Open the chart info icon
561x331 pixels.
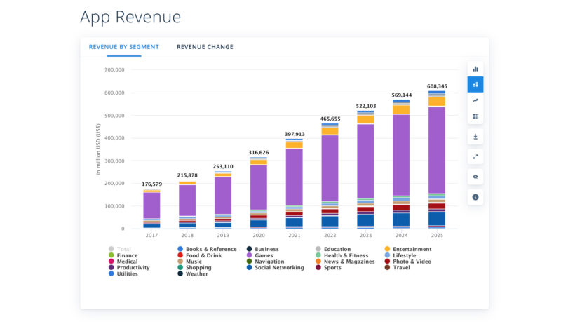pos(475,197)
